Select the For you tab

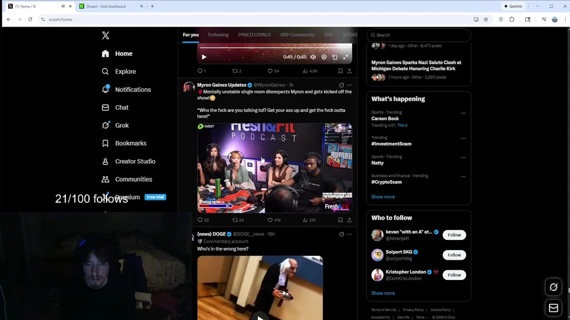click(191, 35)
